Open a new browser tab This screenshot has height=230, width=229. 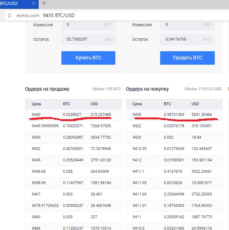tap(44, 3)
